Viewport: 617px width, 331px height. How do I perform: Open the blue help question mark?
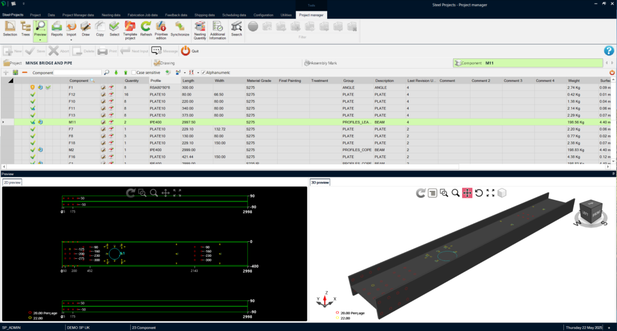(609, 51)
